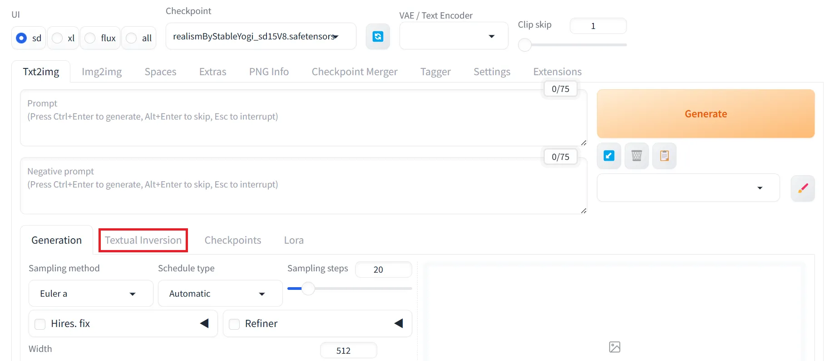Switch to the Img2img tab
This screenshot has width=834, height=361.
[x=102, y=72]
